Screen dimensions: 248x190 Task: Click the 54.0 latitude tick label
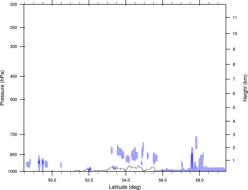tap(126, 180)
